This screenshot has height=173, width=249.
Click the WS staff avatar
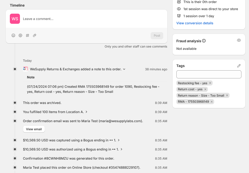(15, 19)
